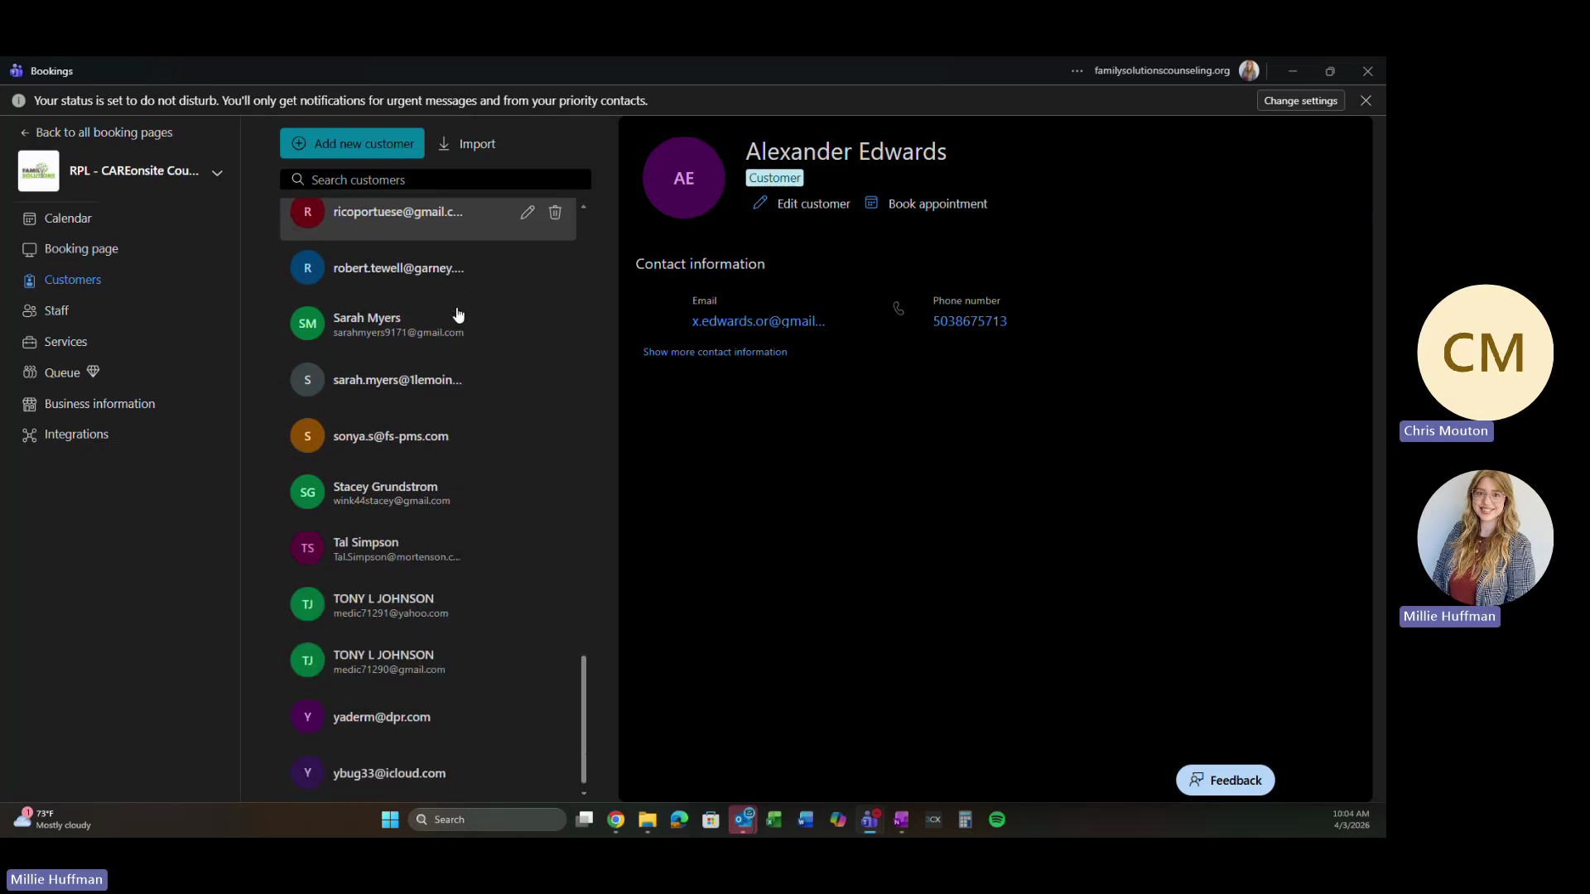The image size is (1590, 894).
Task: Open email link x.edwards.or@gmail...
Action: click(x=759, y=321)
